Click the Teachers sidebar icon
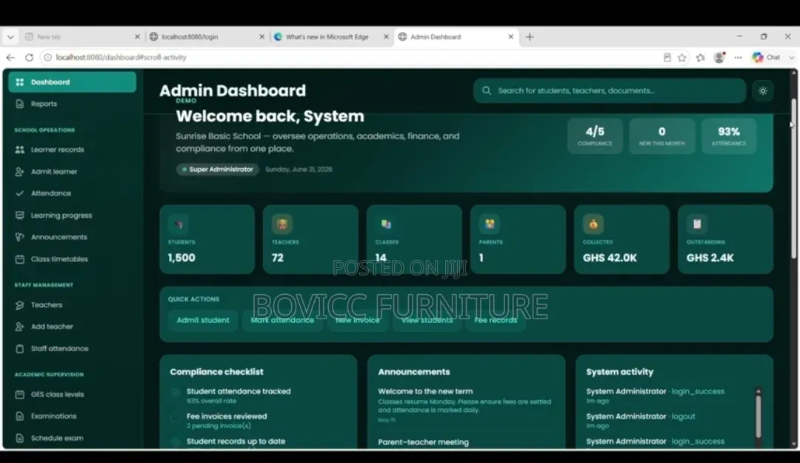800x463 pixels. pos(19,304)
